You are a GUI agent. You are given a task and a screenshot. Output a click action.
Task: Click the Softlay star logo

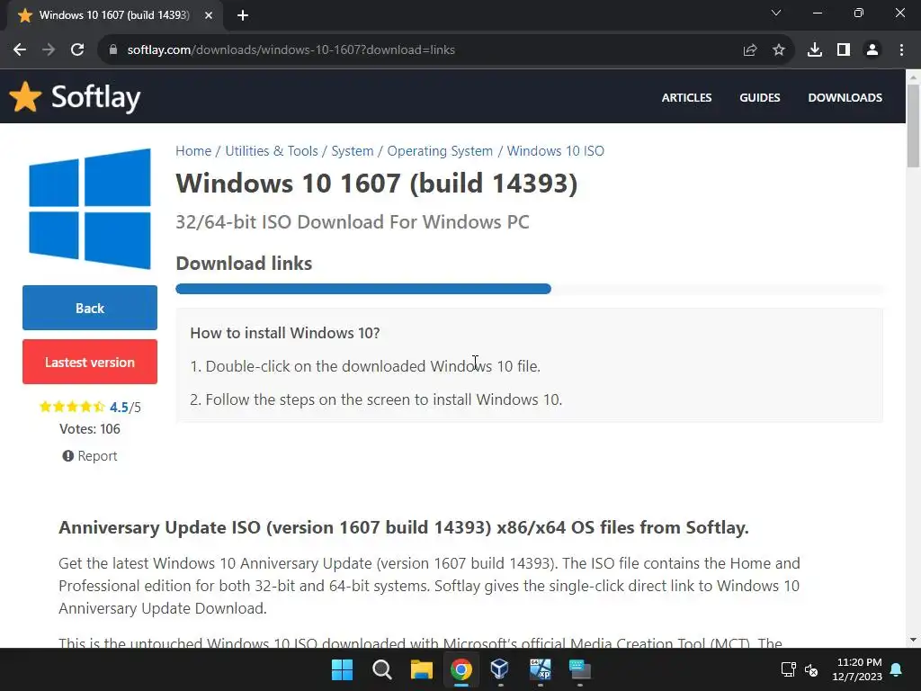(x=25, y=96)
